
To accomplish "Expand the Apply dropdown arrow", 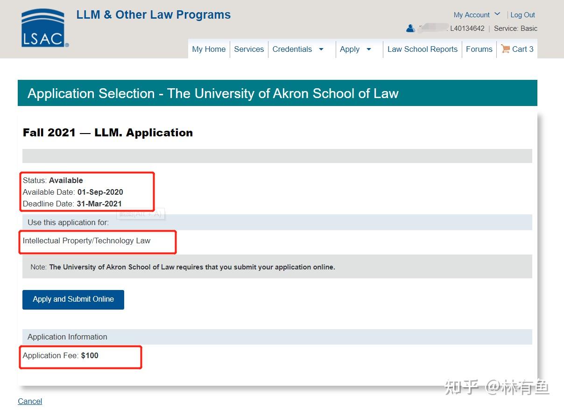I will point(369,49).
